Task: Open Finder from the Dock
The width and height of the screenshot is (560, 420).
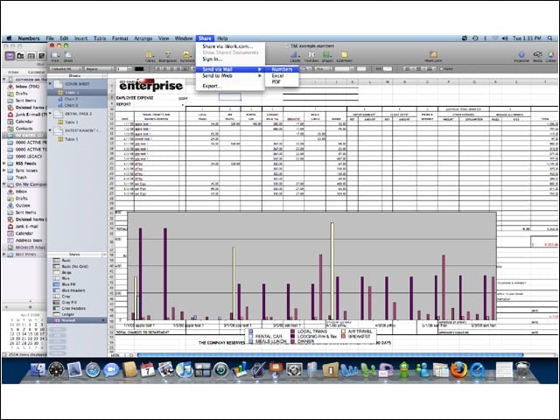Action: point(38,370)
